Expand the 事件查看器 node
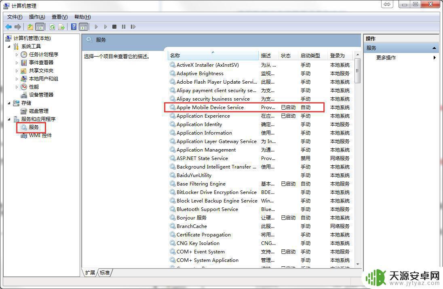Image resolution: width=443 pixels, height=289 pixels. tap(17, 63)
